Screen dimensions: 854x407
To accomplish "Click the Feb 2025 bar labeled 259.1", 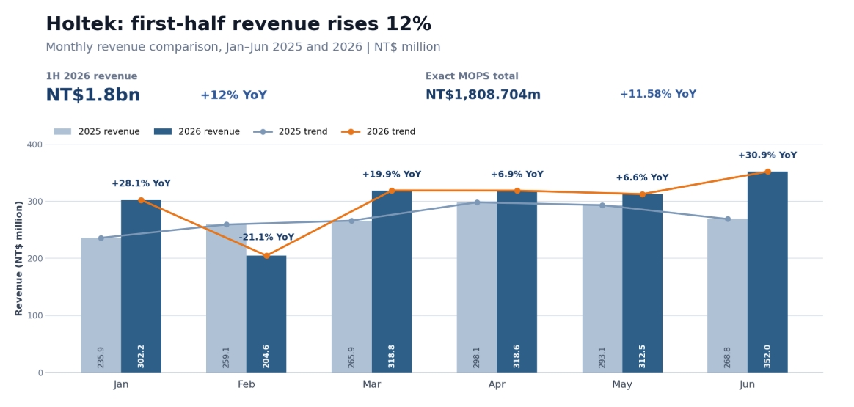I will [226, 298].
